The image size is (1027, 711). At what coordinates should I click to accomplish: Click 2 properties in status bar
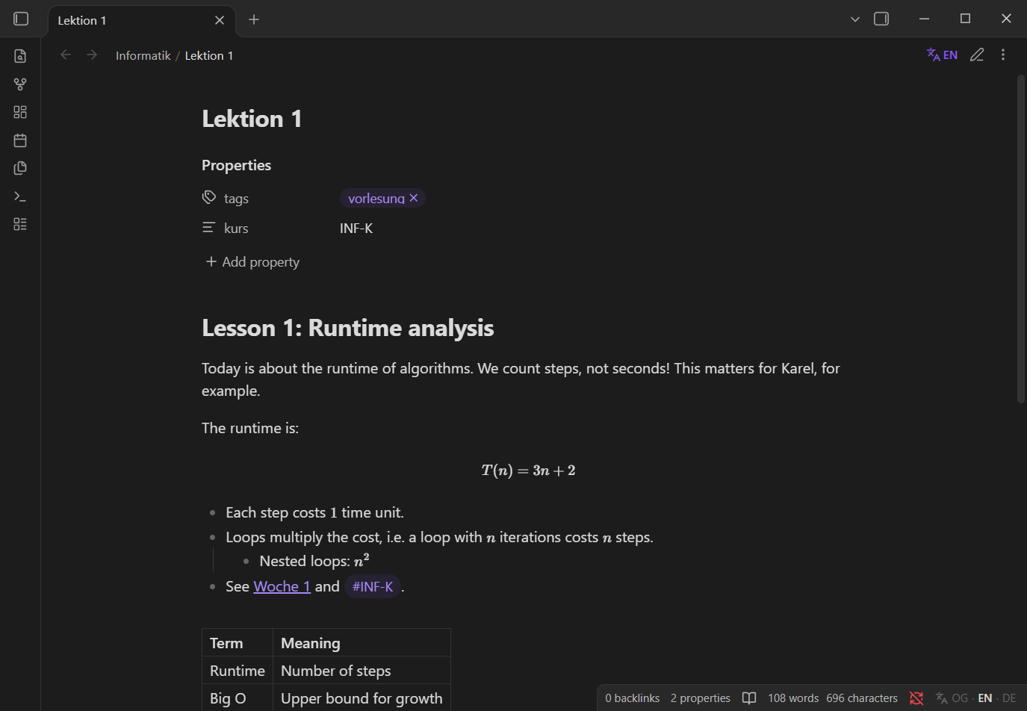pyautogui.click(x=701, y=698)
